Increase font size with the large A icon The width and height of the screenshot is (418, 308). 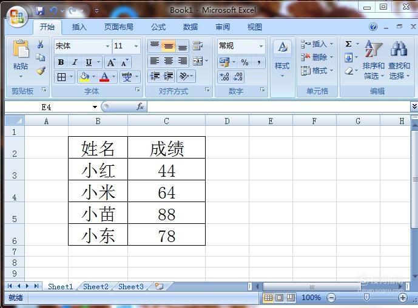tap(111, 62)
